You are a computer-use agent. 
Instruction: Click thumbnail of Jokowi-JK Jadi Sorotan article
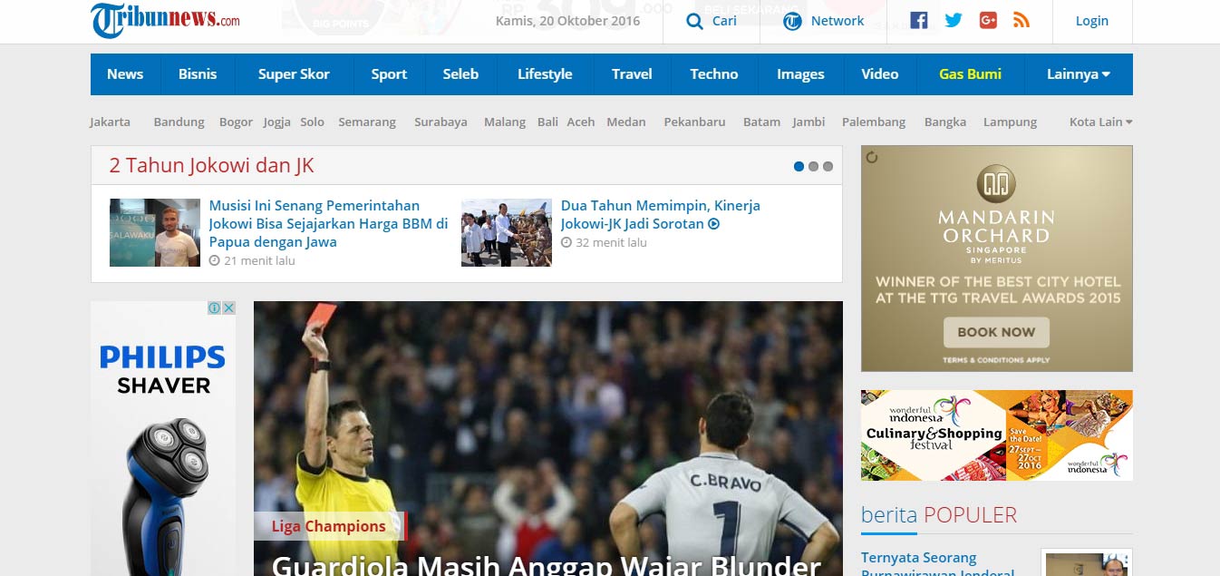[507, 232]
